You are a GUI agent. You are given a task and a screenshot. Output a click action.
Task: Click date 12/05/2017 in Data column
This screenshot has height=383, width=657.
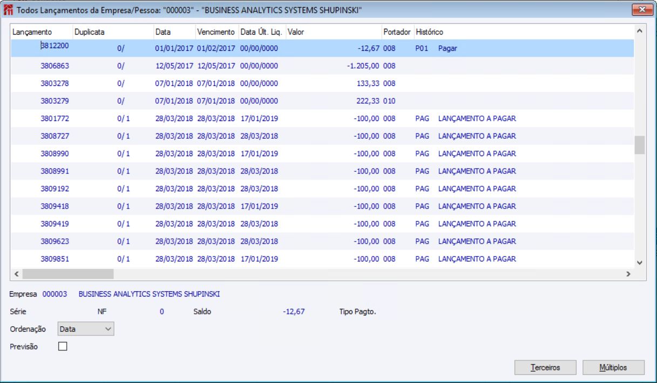point(174,66)
